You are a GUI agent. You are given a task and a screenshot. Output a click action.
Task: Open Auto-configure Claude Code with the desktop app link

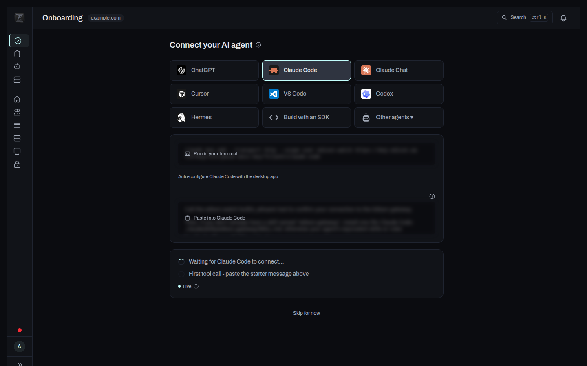(x=228, y=176)
